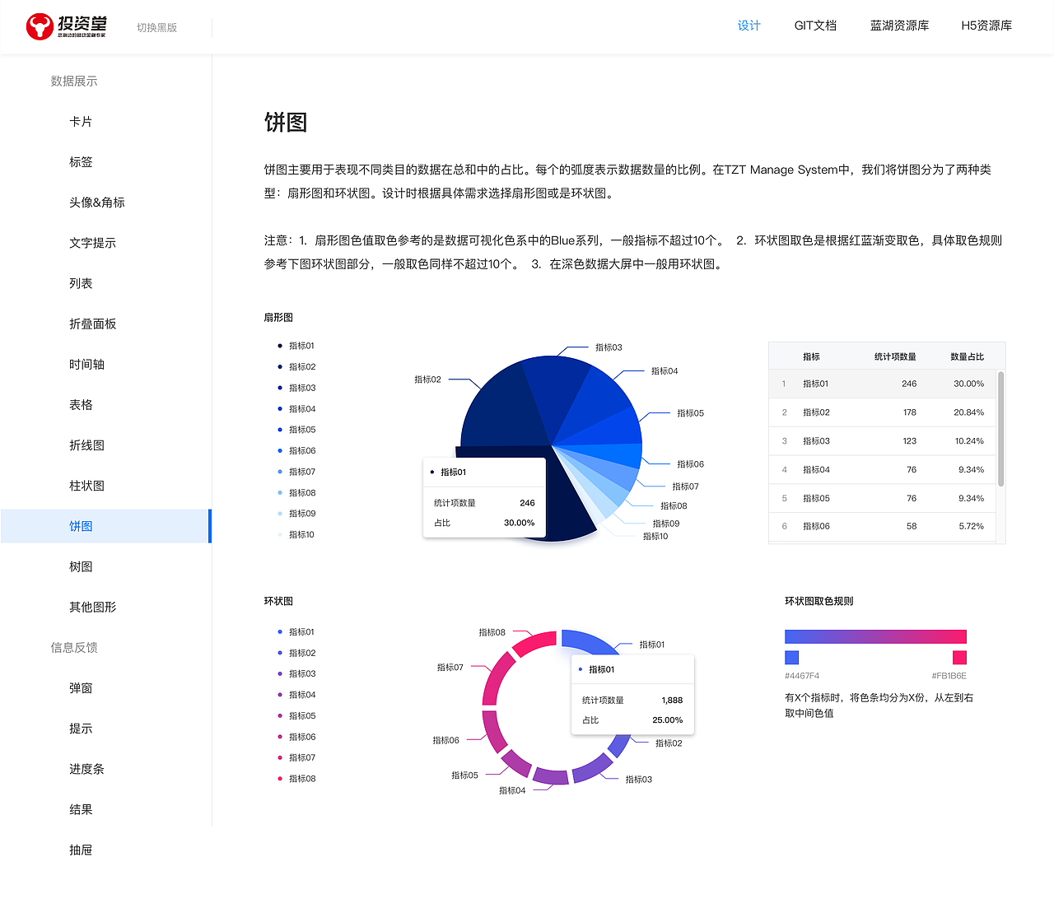1054x908 pixels.
Task: Toggle 切换黑版 dark mode switch
Action: 157,27
